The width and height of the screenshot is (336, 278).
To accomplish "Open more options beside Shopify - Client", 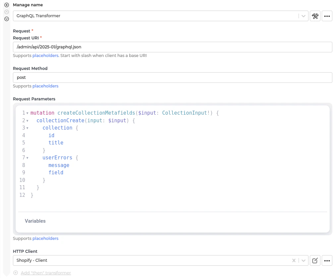I will coord(327,260).
